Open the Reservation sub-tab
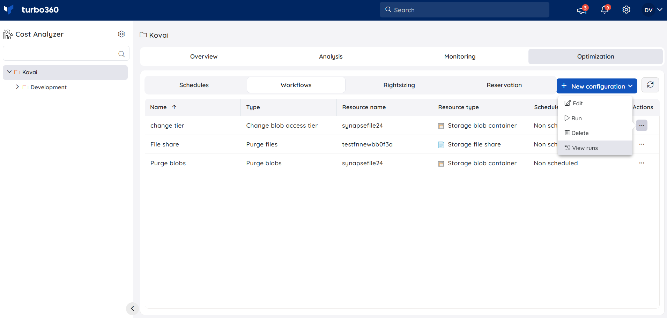 coord(504,85)
